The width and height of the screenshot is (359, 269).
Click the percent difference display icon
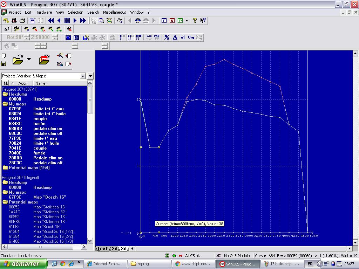point(167,37)
